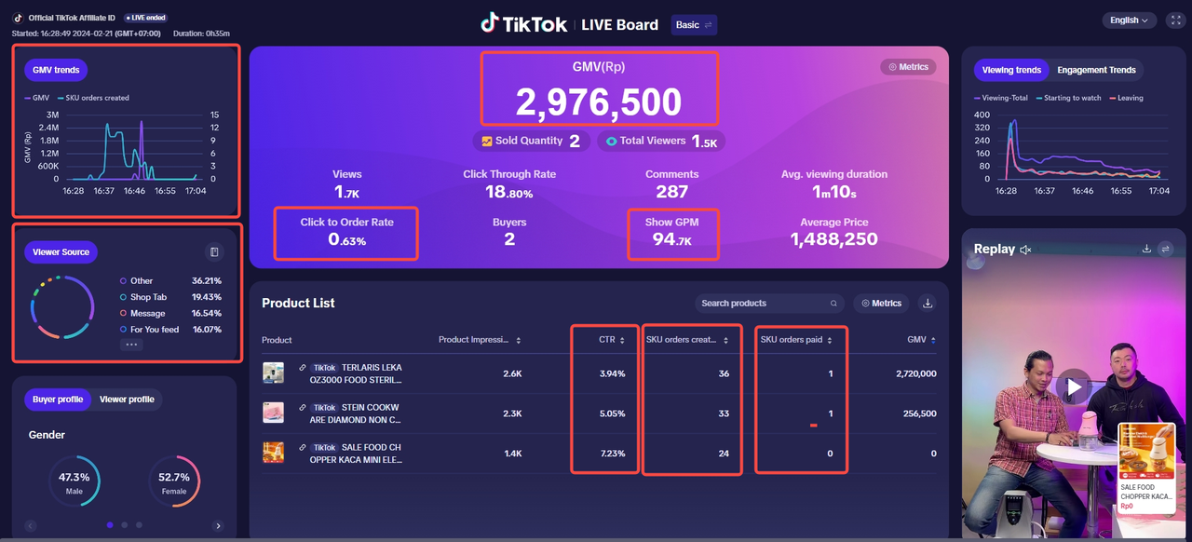Open the English language dropdown

tap(1130, 20)
